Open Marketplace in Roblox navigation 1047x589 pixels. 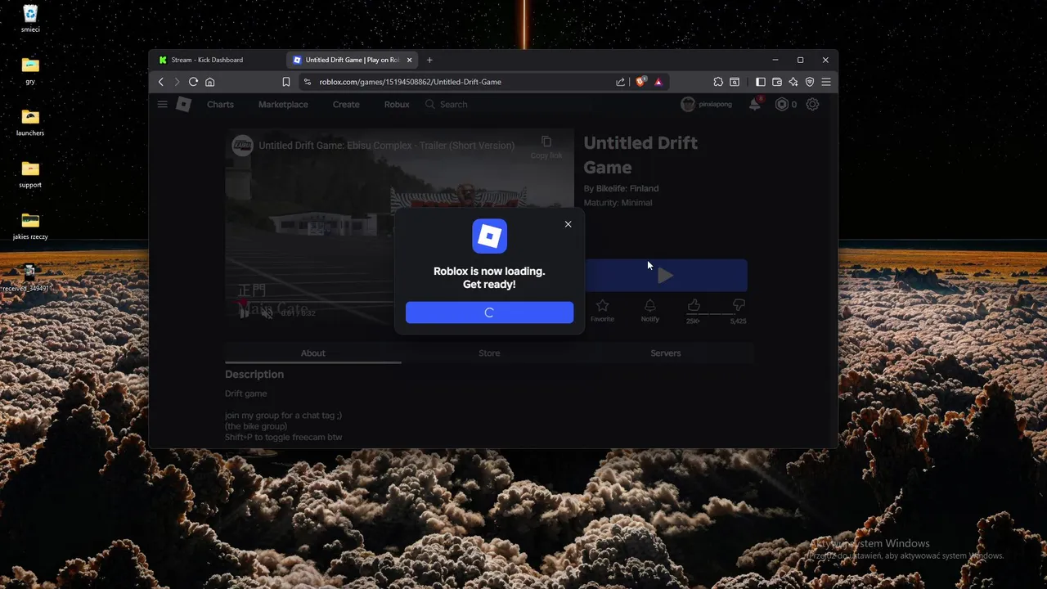tap(283, 105)
